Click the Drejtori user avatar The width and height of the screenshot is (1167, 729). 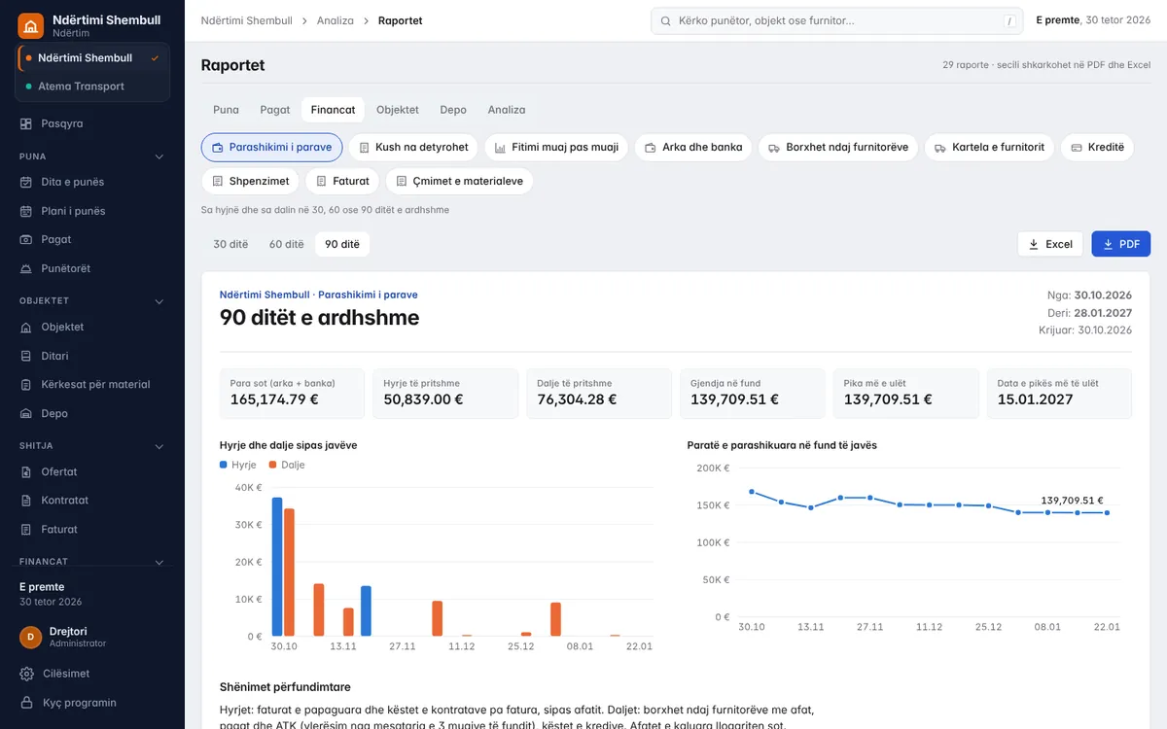click(x=30, y=637)
